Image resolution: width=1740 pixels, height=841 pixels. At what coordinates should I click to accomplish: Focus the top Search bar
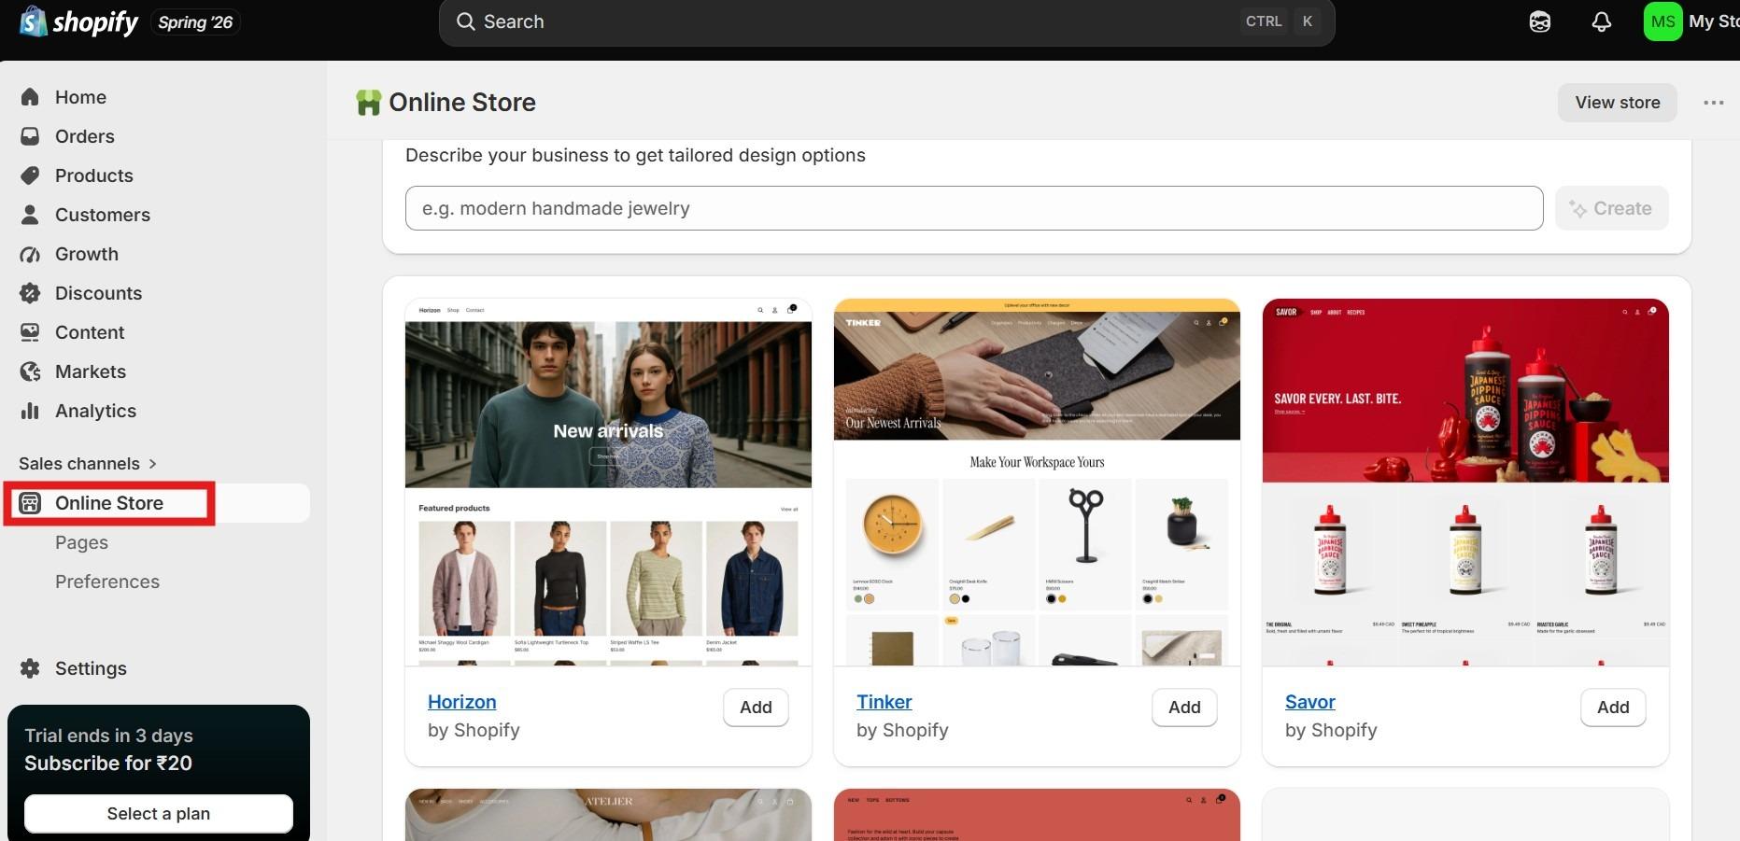886,21
